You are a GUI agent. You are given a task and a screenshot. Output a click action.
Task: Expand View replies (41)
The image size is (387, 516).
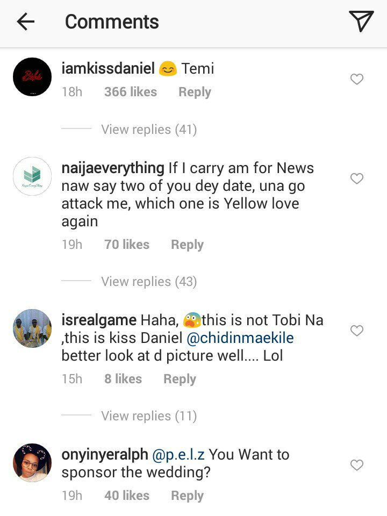pyautogui.click(x=149, y=130)
